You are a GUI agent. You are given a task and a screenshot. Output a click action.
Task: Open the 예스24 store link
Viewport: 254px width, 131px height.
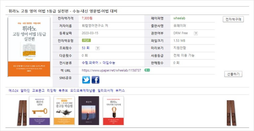[13, 91]
